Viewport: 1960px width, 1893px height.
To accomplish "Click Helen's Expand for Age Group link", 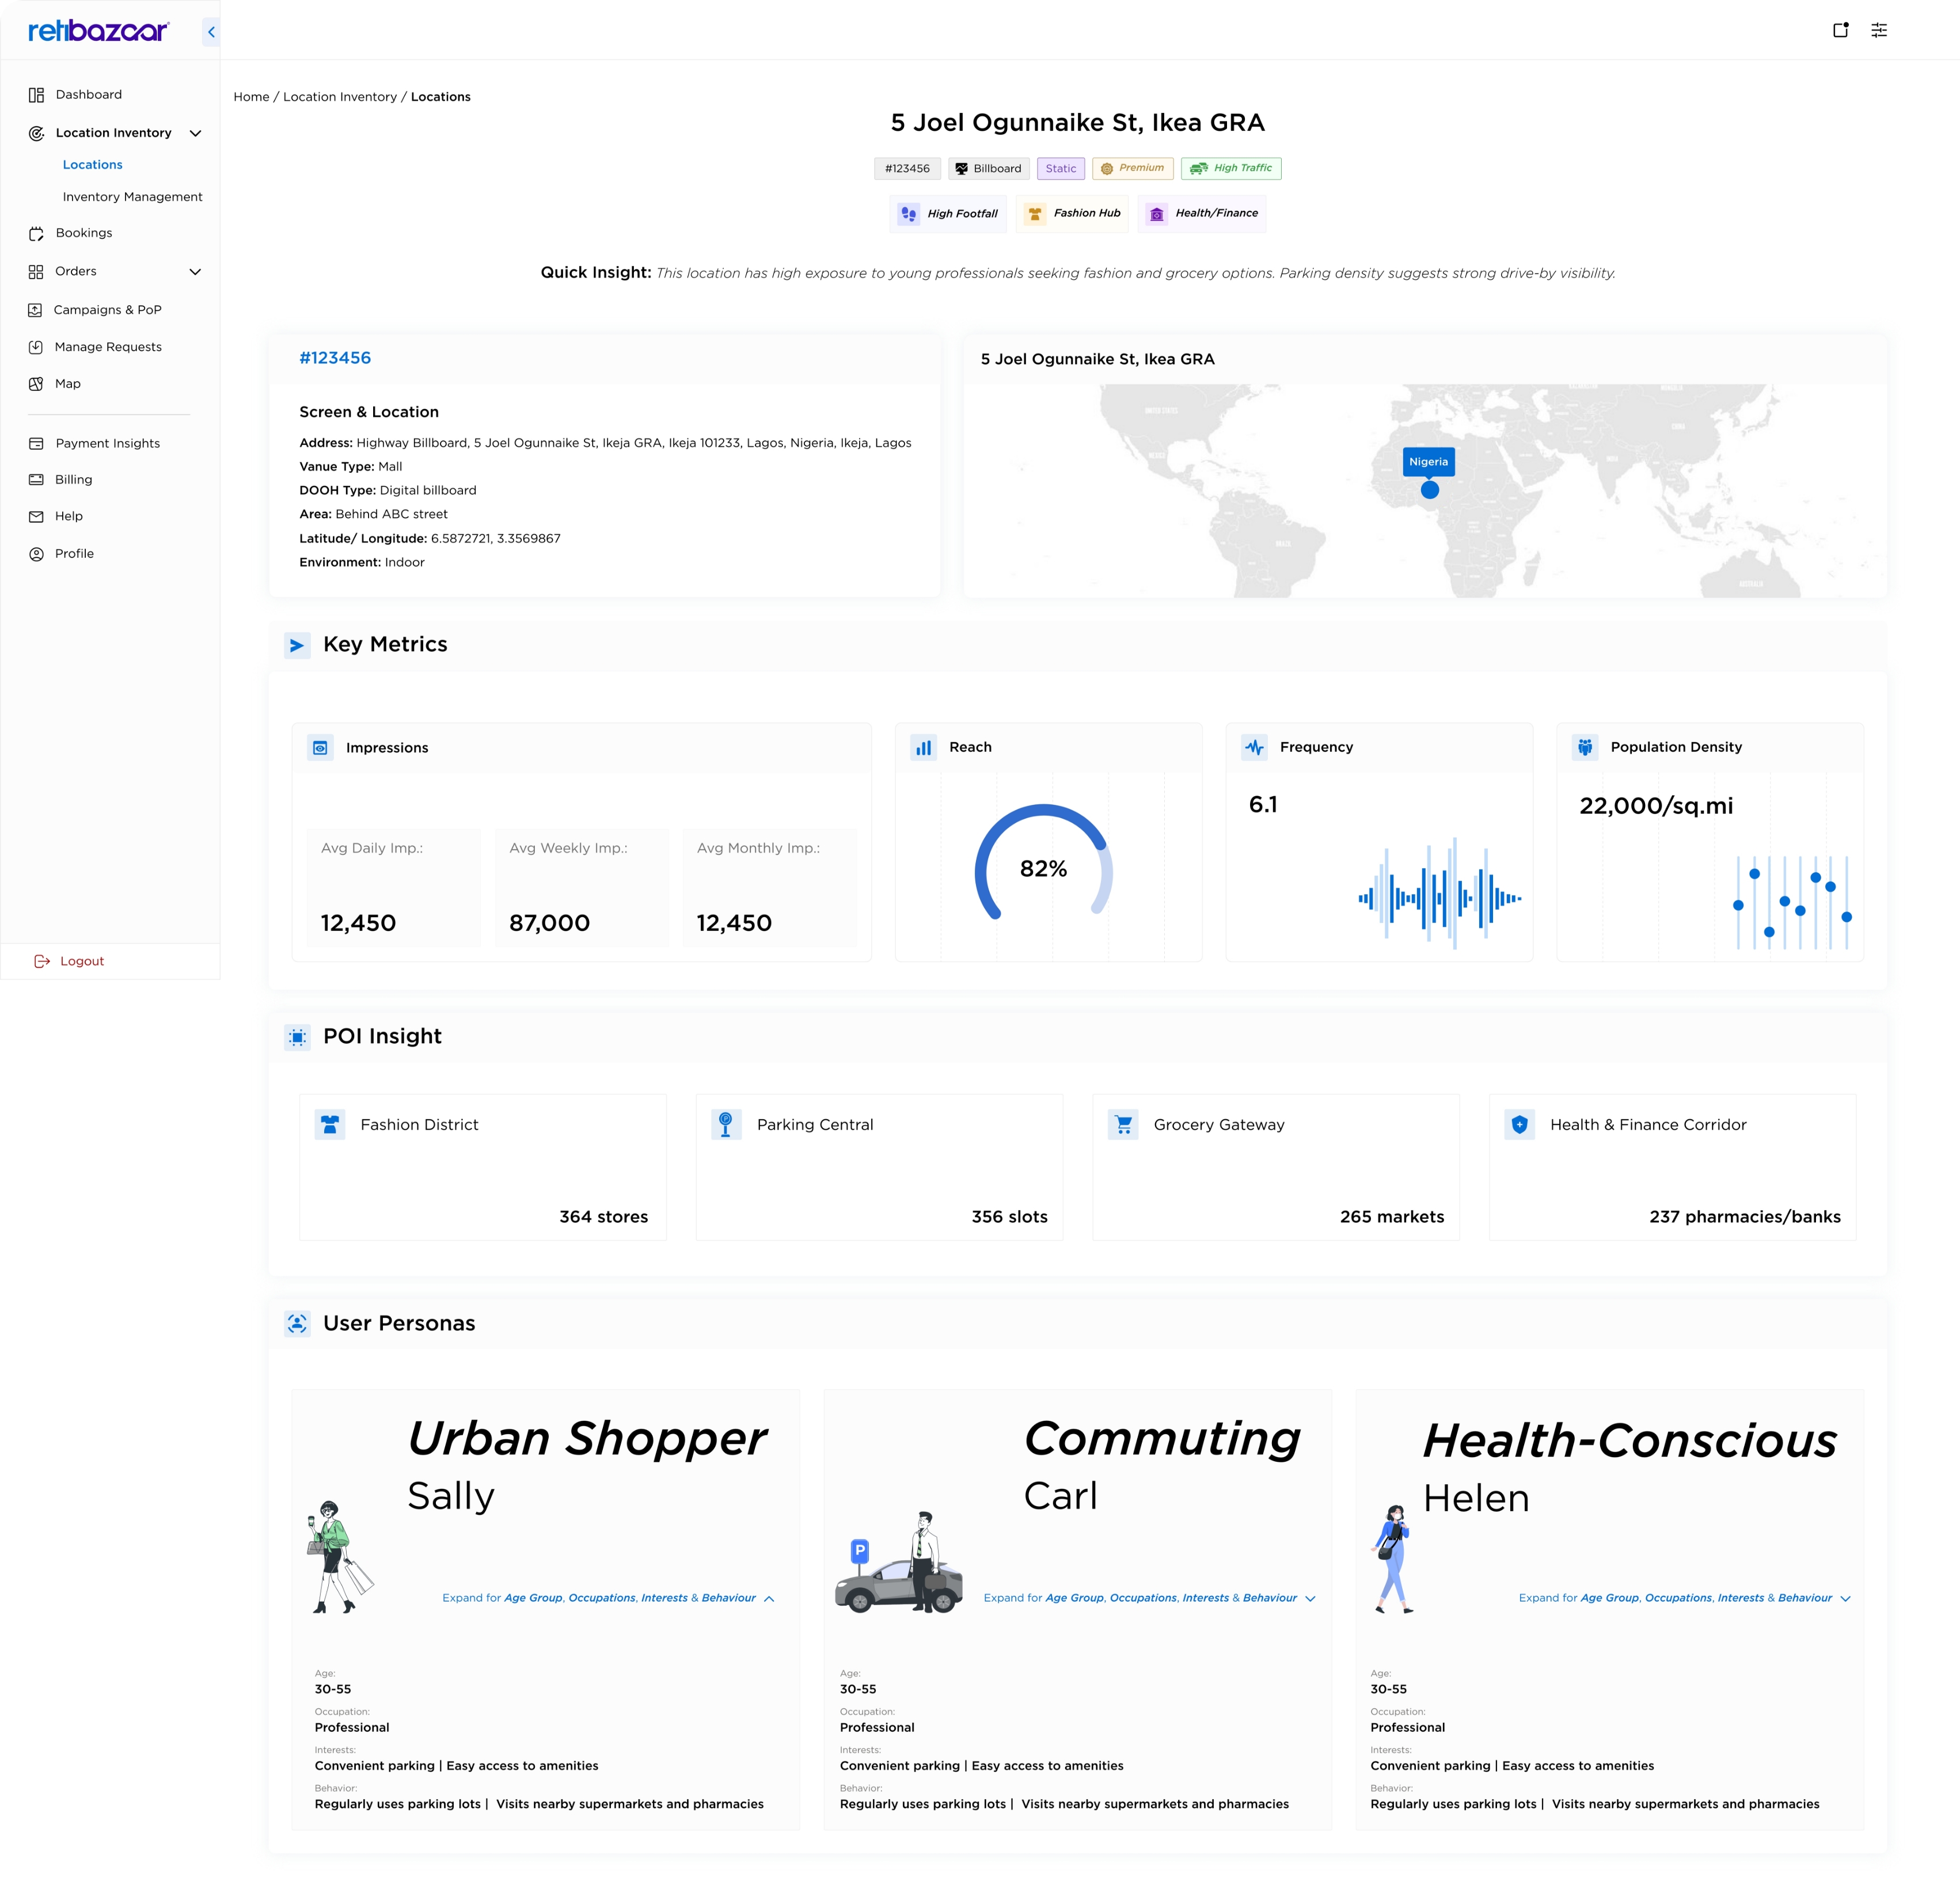I will (1675, 1598).
